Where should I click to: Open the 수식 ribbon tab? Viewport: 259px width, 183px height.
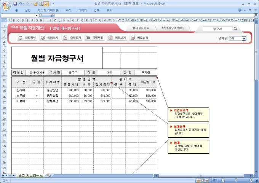point(69,10)
